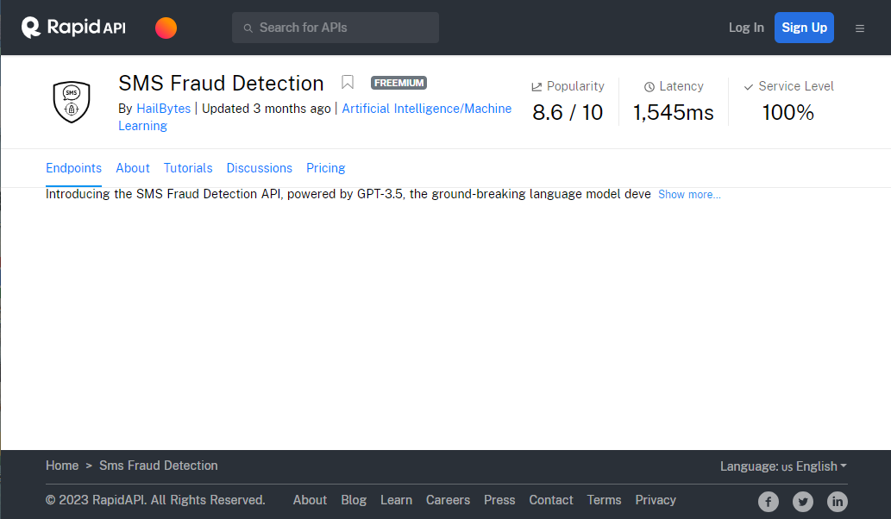Click the SMS Fraud Detection shield logo
The height and width of the screenshot is (519, 891).
(x=71, y=101)
